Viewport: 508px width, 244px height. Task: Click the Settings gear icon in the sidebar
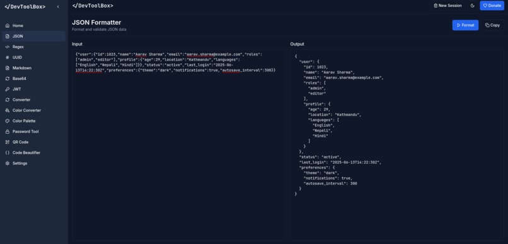[8, 163]
